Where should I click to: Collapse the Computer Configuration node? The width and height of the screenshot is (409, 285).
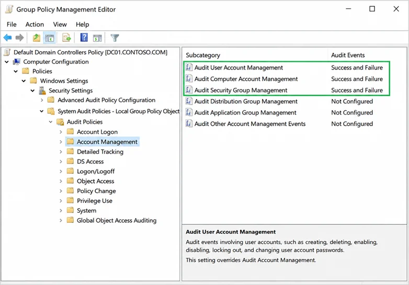click(7, 62)
